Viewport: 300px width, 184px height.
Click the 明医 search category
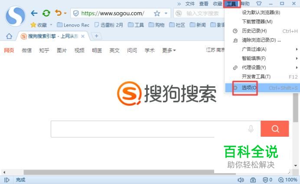97,50
